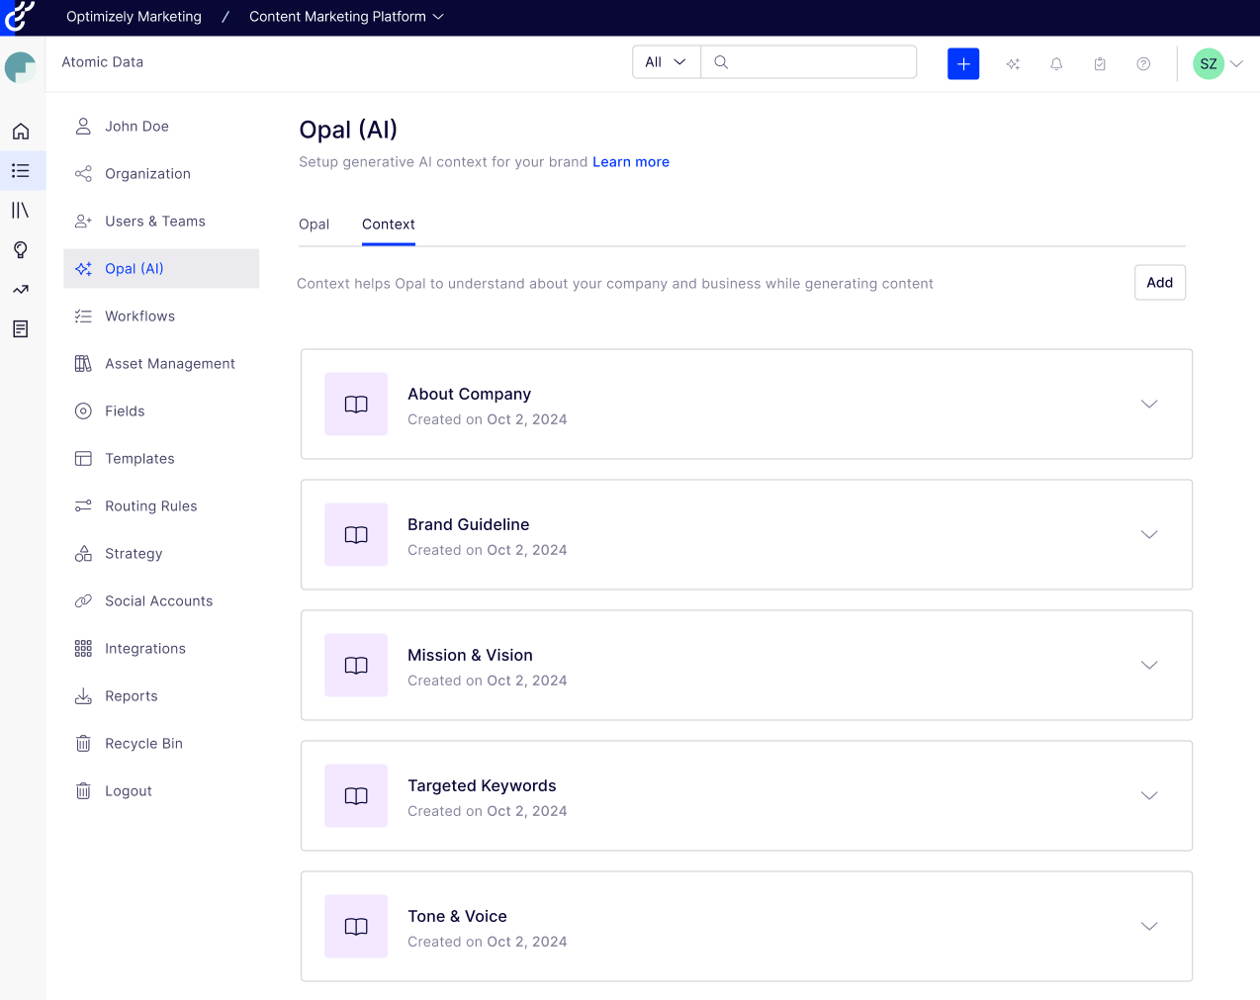Expand the Targeted Keywords card chevron
Viewport: 1260px width, 1000px height.
pyautogui.click(x=1149, y=795)
